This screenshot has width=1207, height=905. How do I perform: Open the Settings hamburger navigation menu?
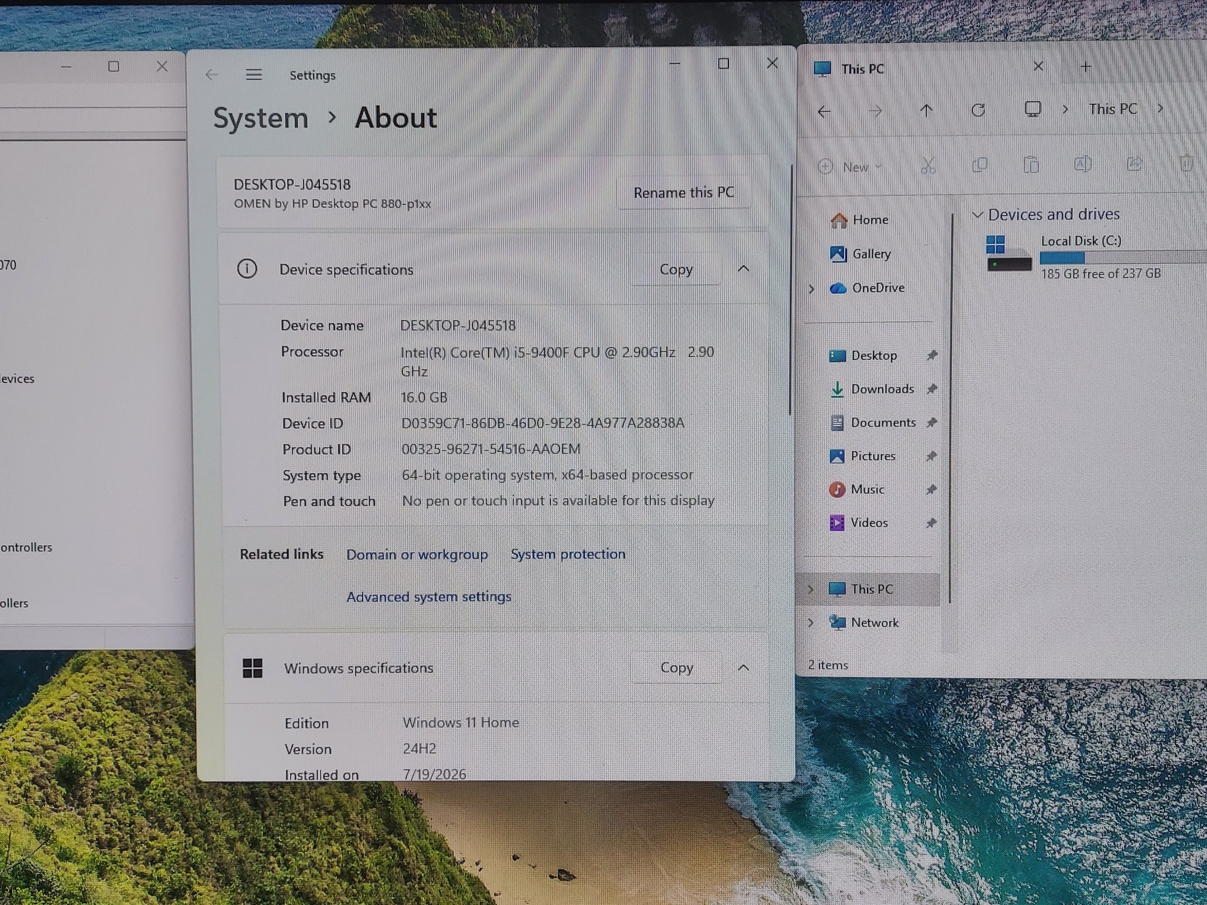pyautogui.click(x=254, y=75)
